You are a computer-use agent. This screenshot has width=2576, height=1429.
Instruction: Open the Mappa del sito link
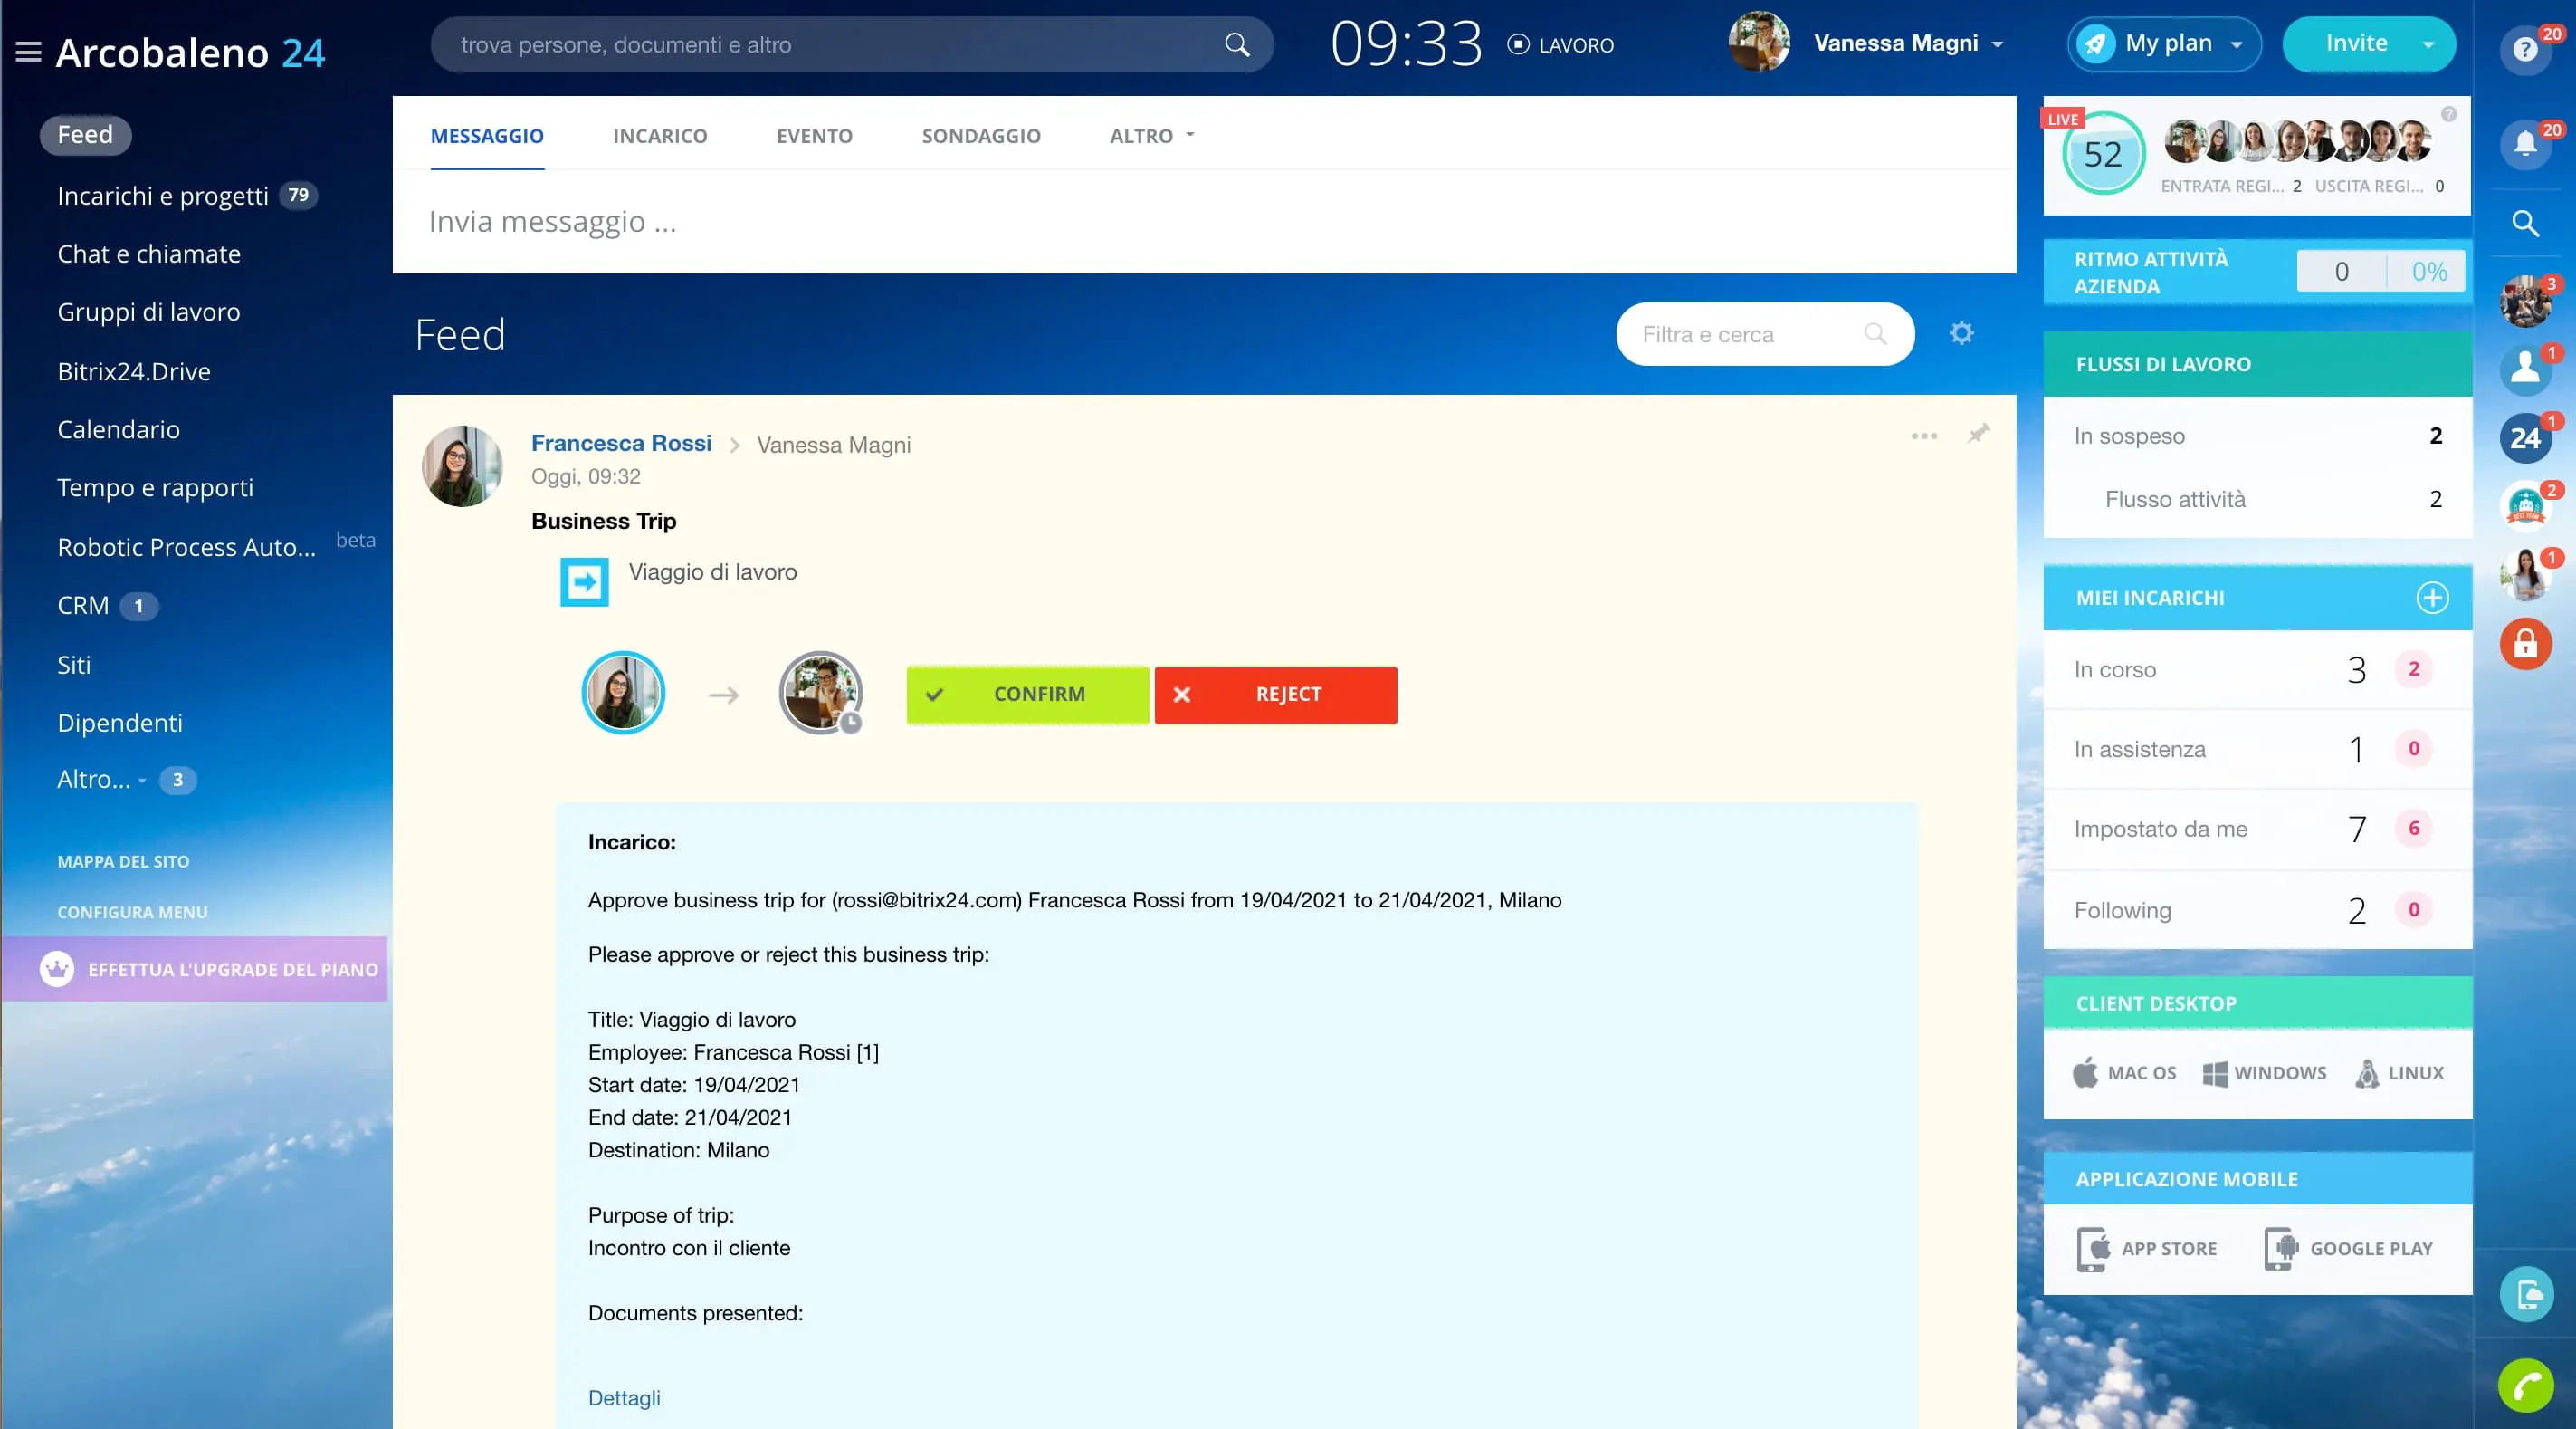click(123, 861)
